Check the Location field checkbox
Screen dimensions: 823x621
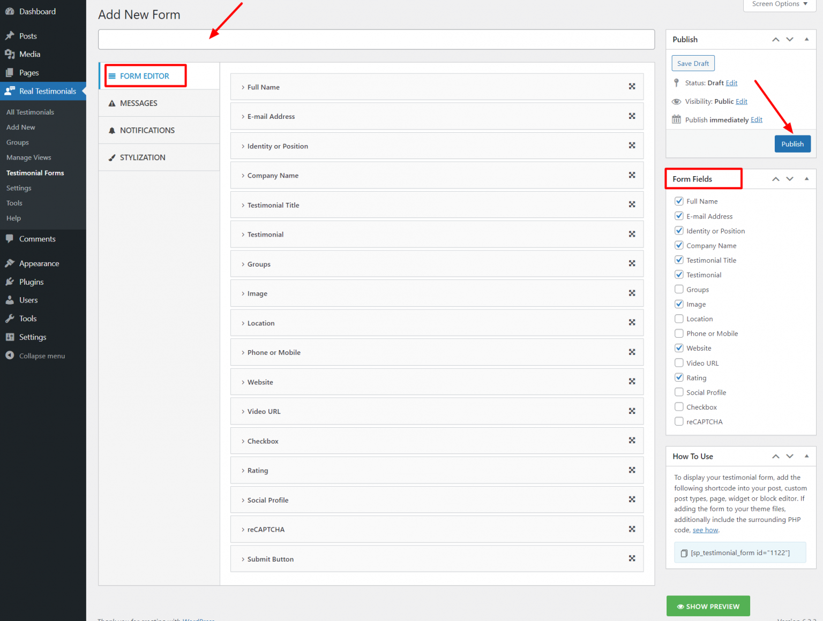pos(679,319)
